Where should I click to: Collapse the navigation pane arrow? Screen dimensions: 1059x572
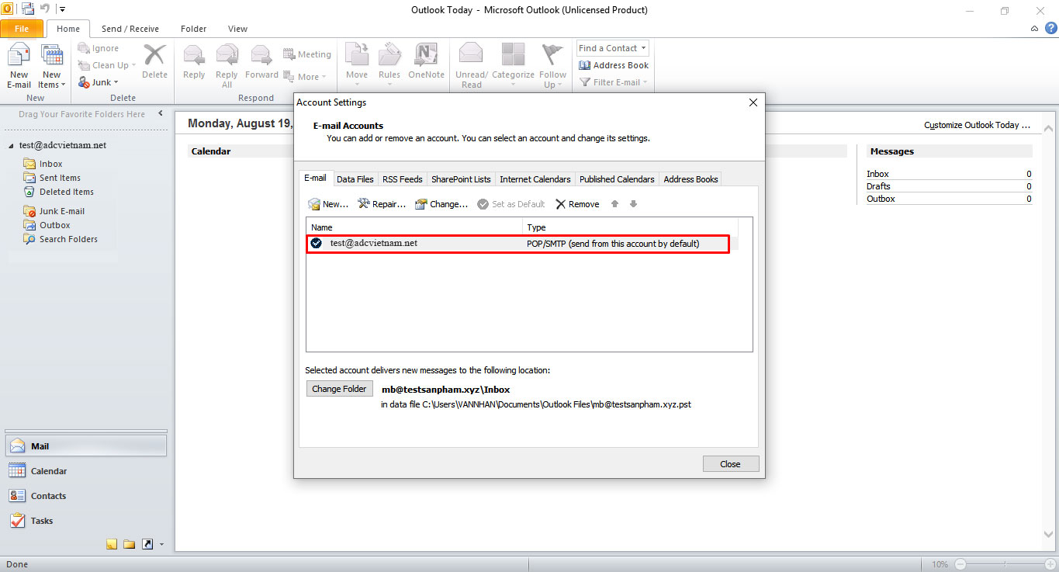pyautogui.click(x=161, y=113)
